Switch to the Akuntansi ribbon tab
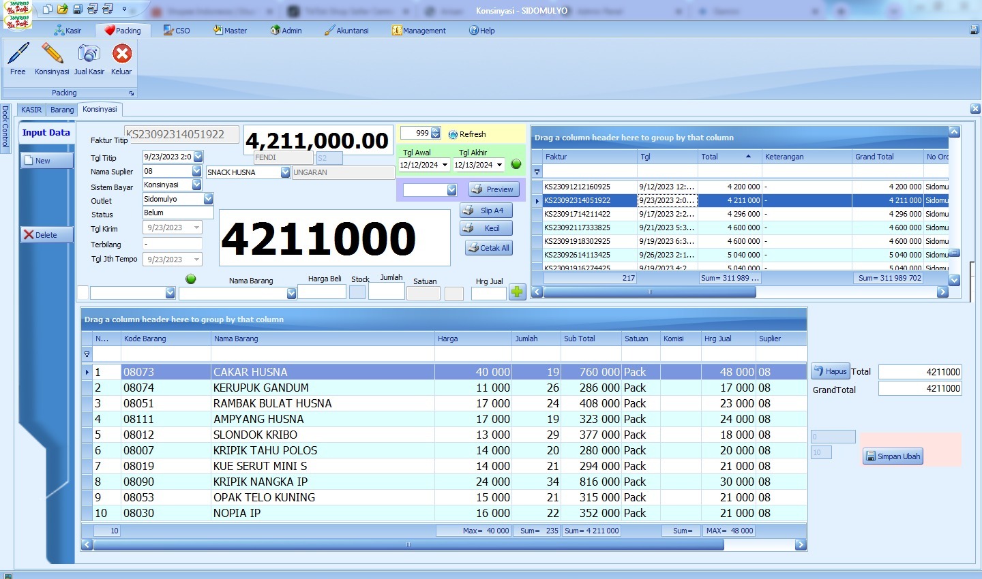 tap(346, 31)
